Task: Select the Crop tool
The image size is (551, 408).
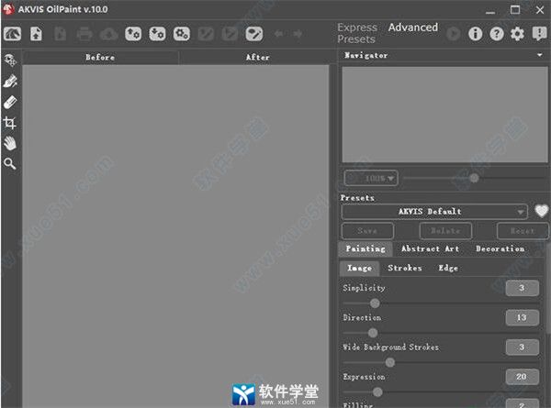Action: coord(9,123)
